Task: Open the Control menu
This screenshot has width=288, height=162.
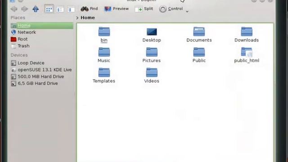Action: pyautogui.click(x=171, y=9)
